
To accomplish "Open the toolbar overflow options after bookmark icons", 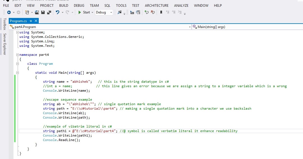I will click(185, 14).
